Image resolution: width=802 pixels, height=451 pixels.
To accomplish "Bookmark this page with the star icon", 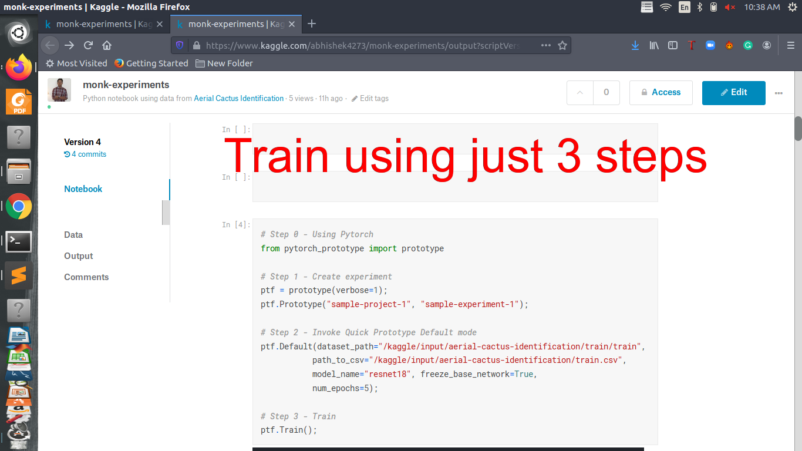I will coord(562,45).
